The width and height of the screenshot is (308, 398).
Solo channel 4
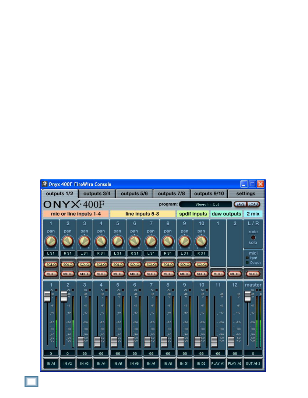click(x=101, y=265)
